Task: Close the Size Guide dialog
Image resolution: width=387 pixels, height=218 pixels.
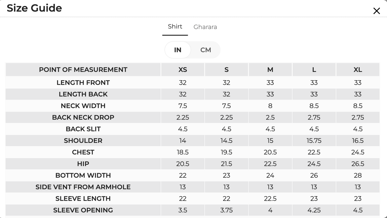Action: [x=377, y=11]
